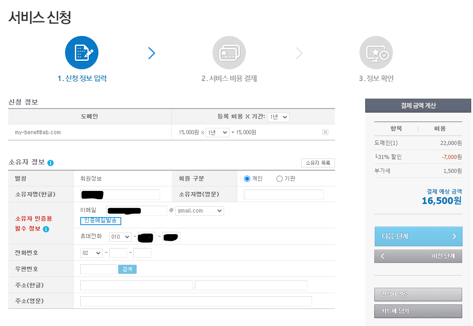Open the gmail.com email domain dropdown
This screenshot has width=473, height=326.
tap(200, 211)
